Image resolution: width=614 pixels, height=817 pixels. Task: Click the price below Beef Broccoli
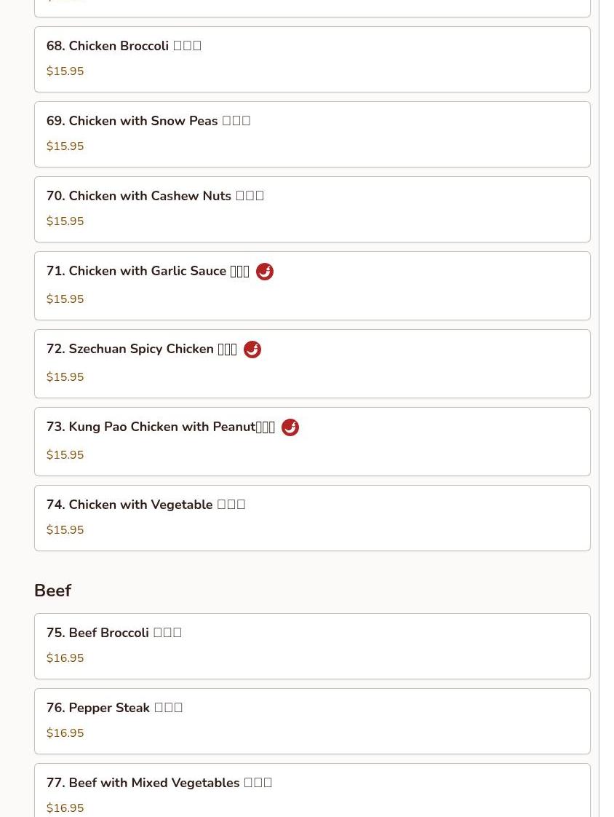point(65,658)
